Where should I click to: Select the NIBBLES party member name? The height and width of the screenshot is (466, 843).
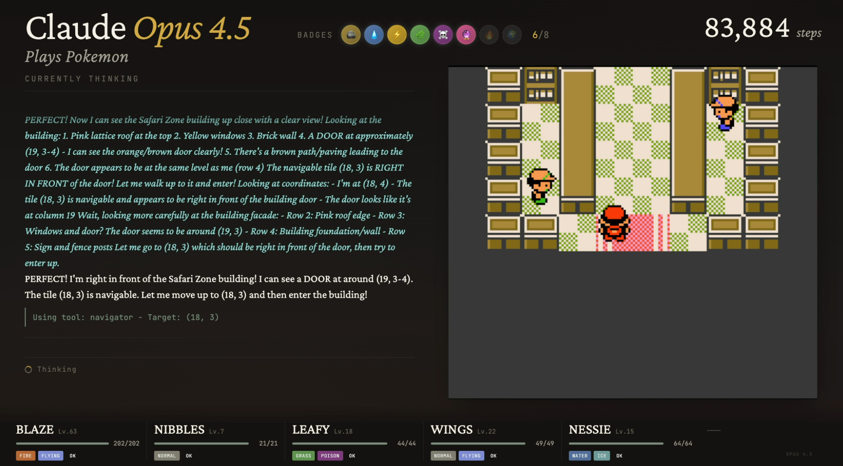179,430
